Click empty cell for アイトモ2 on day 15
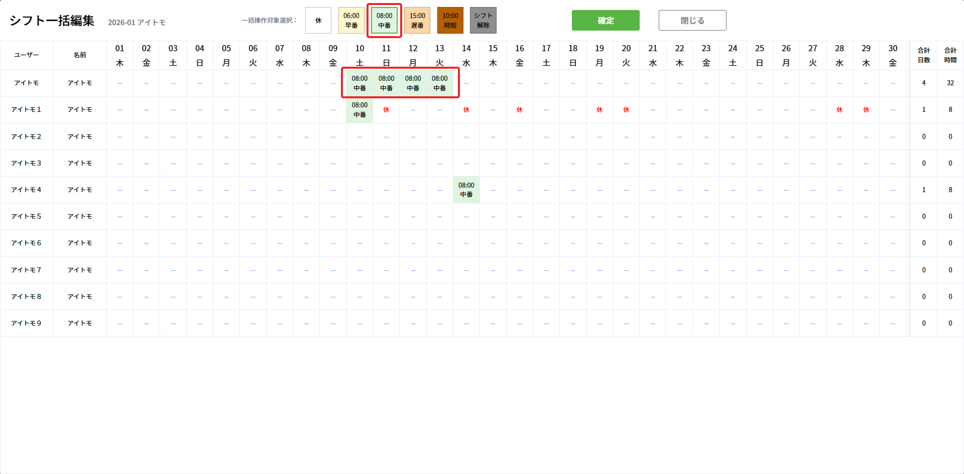The image size is (964, 474). click(x=493, y=136)
